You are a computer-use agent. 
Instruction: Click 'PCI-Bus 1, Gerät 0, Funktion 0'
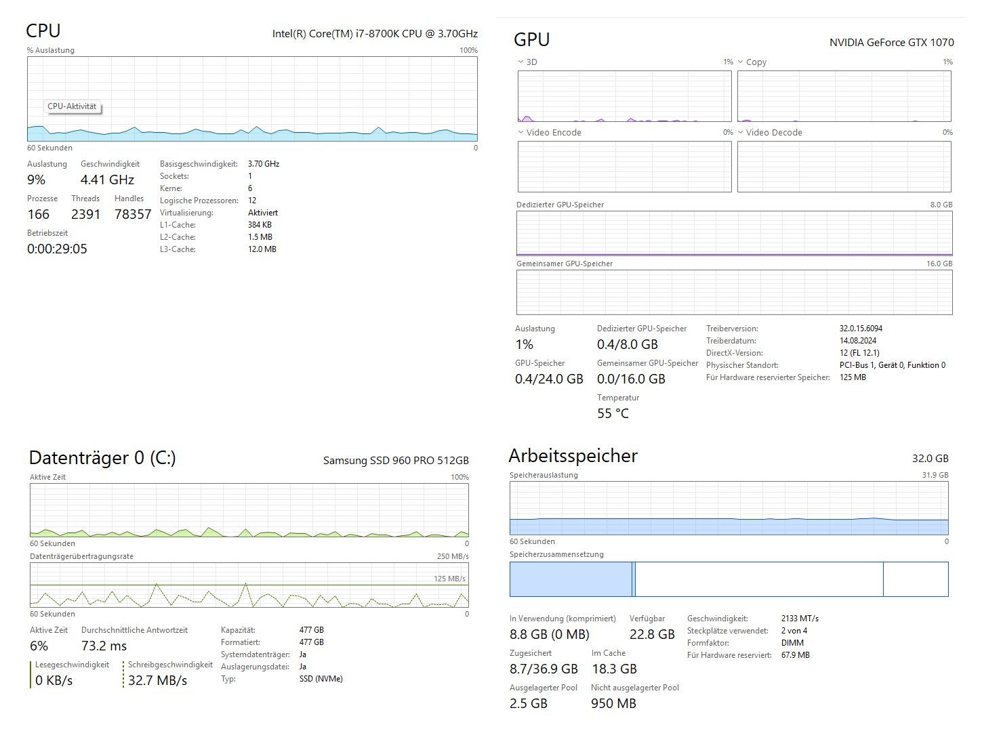click(x=892, y=365)
